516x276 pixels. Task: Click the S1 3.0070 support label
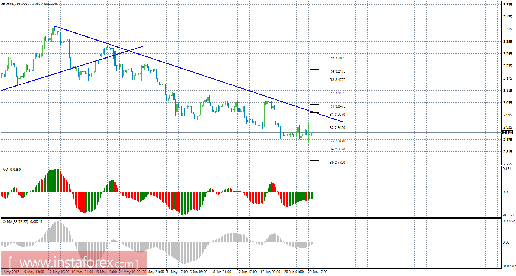pos(337,115)
